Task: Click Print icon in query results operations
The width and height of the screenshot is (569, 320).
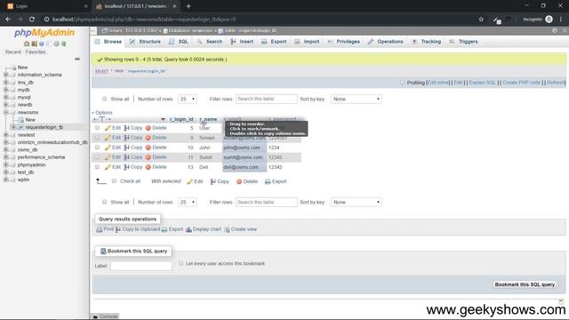Action: [x=99, y=229]
